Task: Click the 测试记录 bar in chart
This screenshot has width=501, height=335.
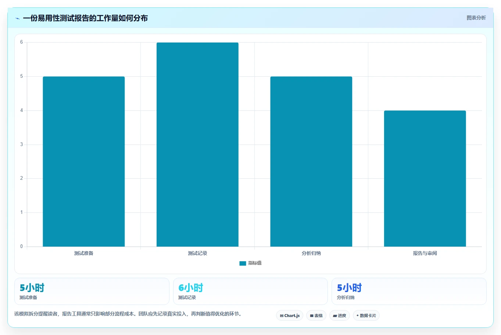Action: point(197,145)
